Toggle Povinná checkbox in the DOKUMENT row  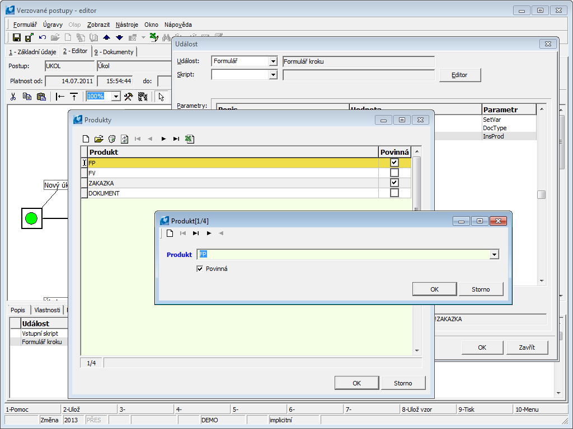coord(394,193)
